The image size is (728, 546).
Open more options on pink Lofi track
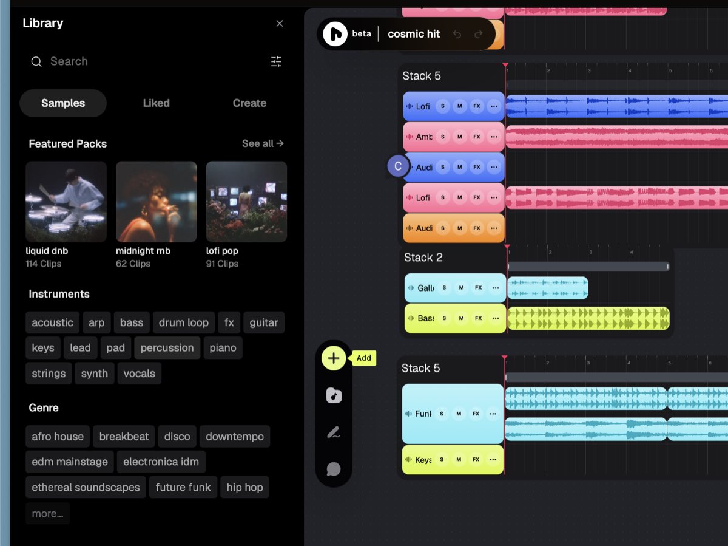click(x=494, y=197)
